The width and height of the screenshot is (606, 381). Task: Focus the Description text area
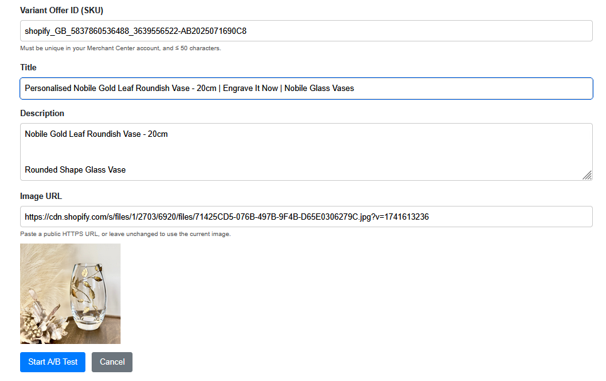point(306,151)
